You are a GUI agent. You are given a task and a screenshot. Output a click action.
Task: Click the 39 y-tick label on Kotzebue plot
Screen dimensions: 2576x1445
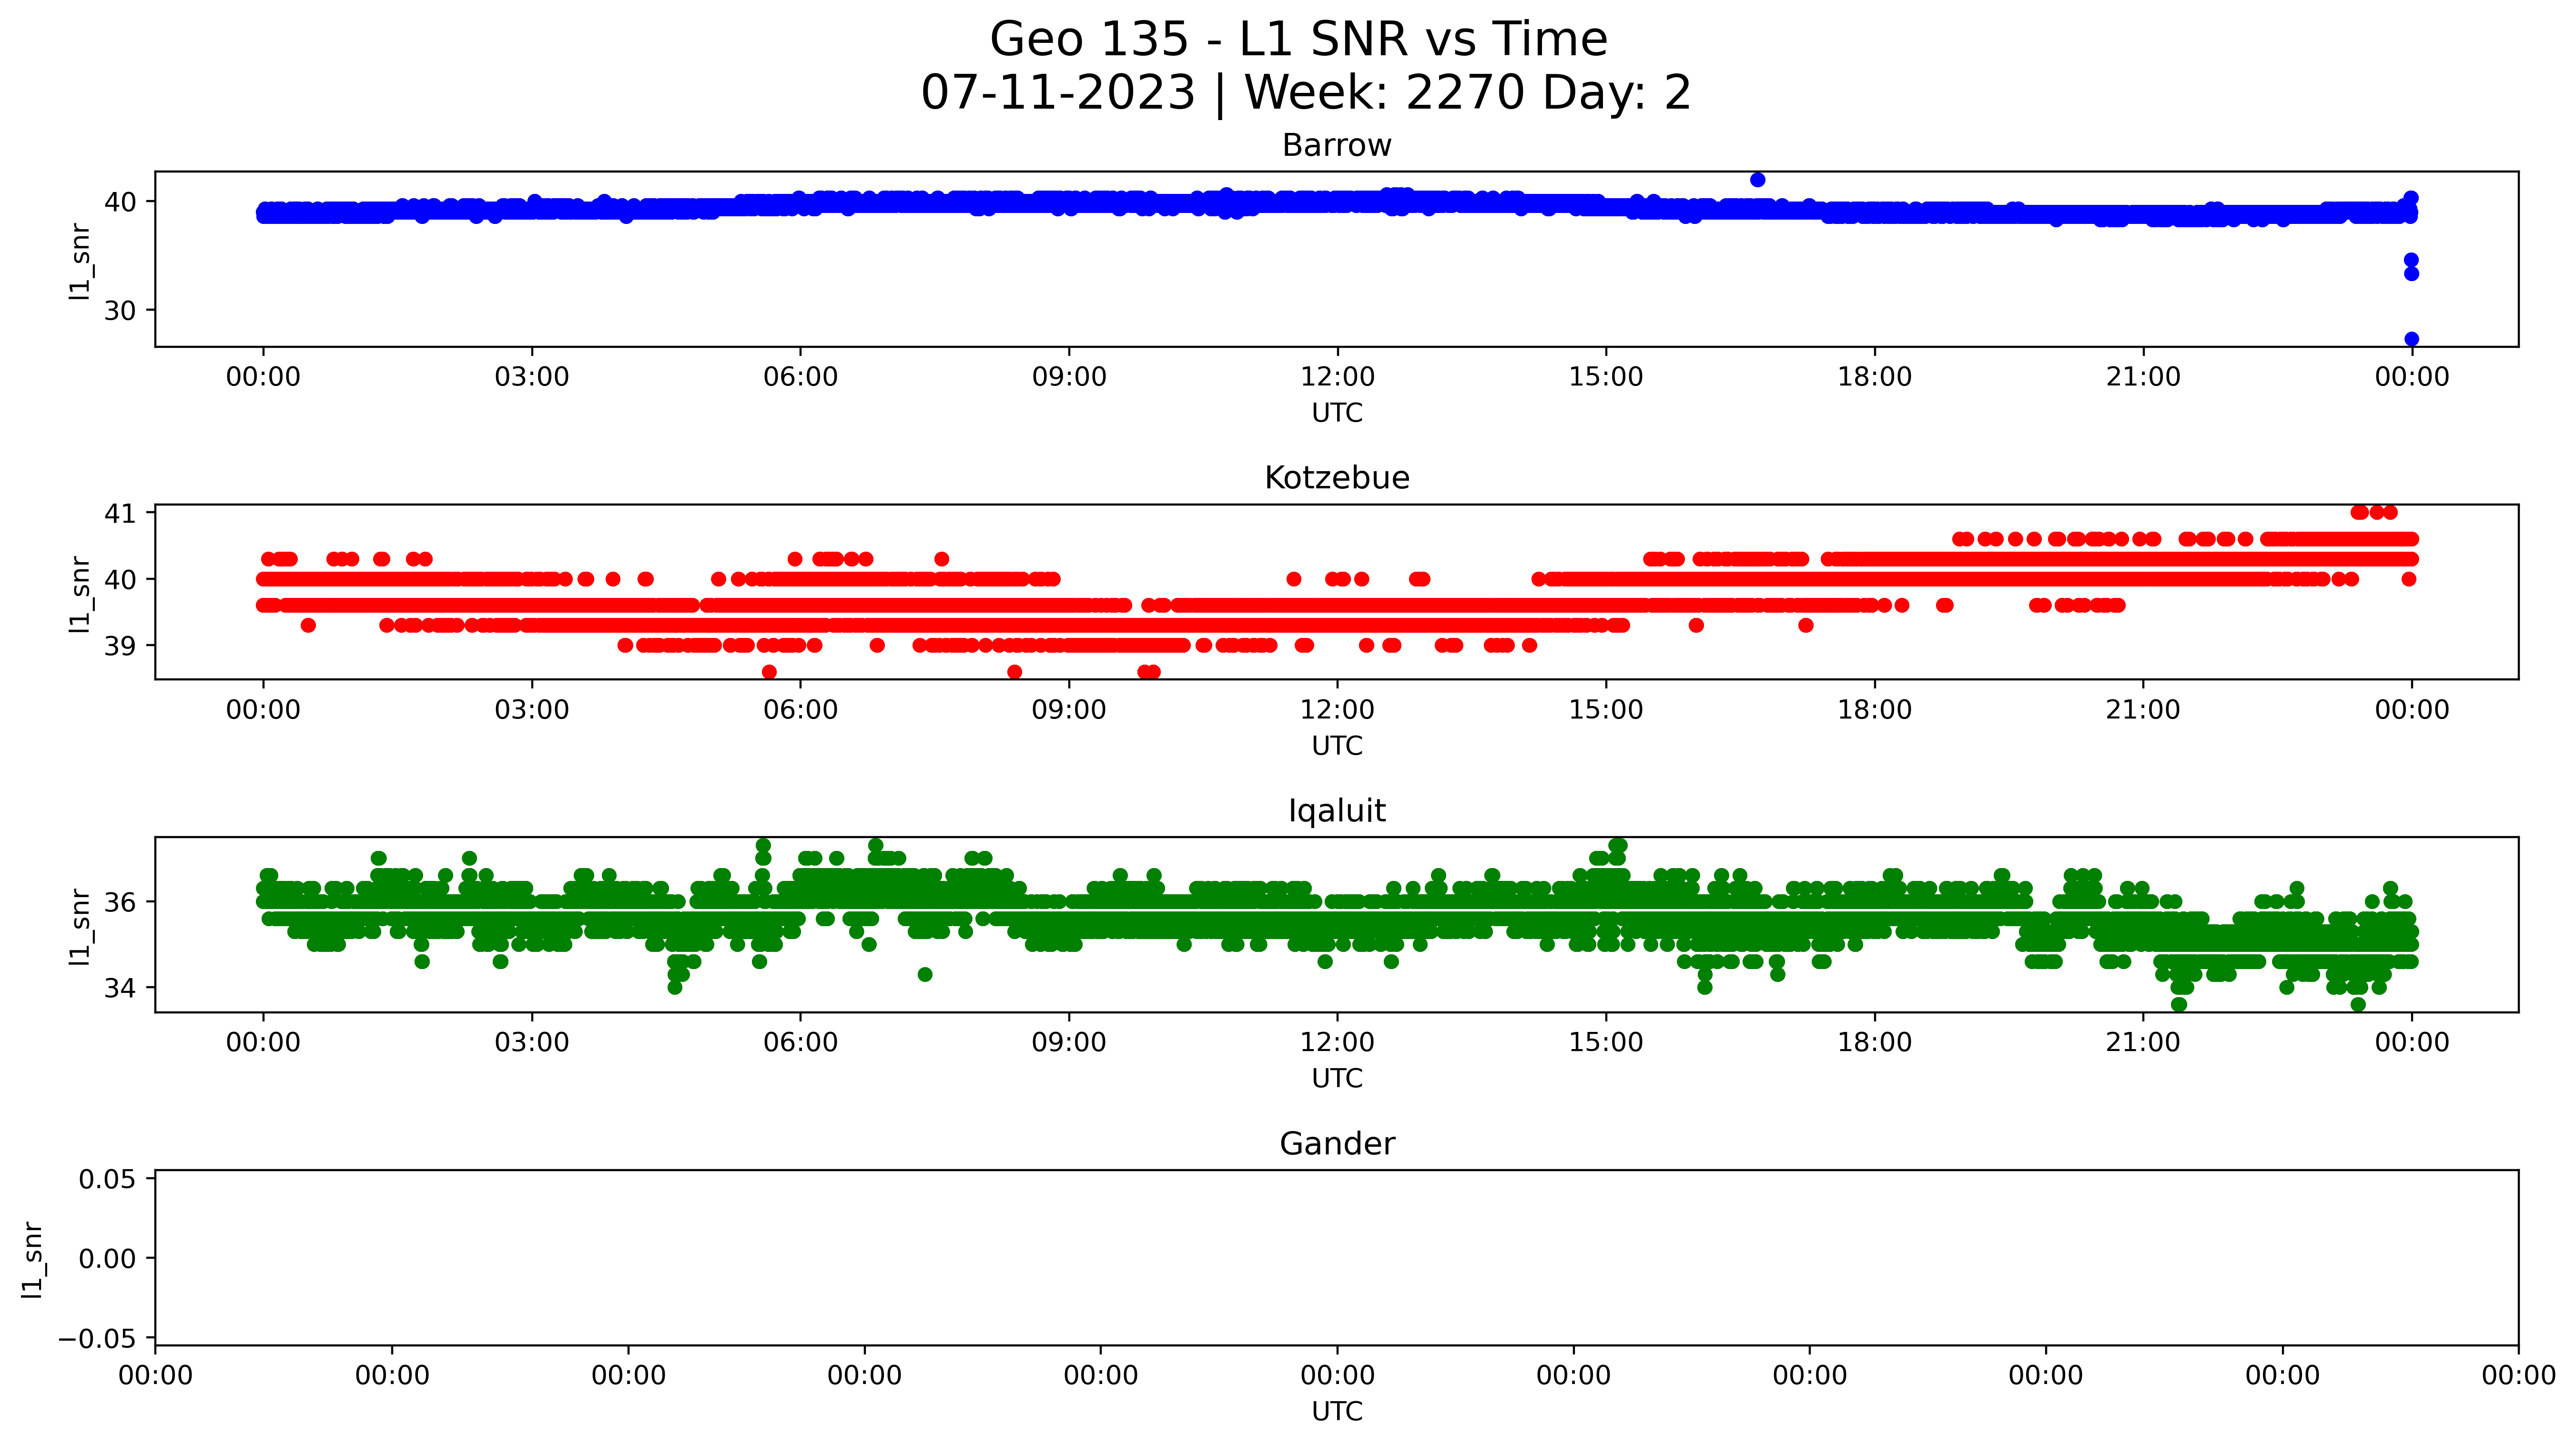point(120,647)
